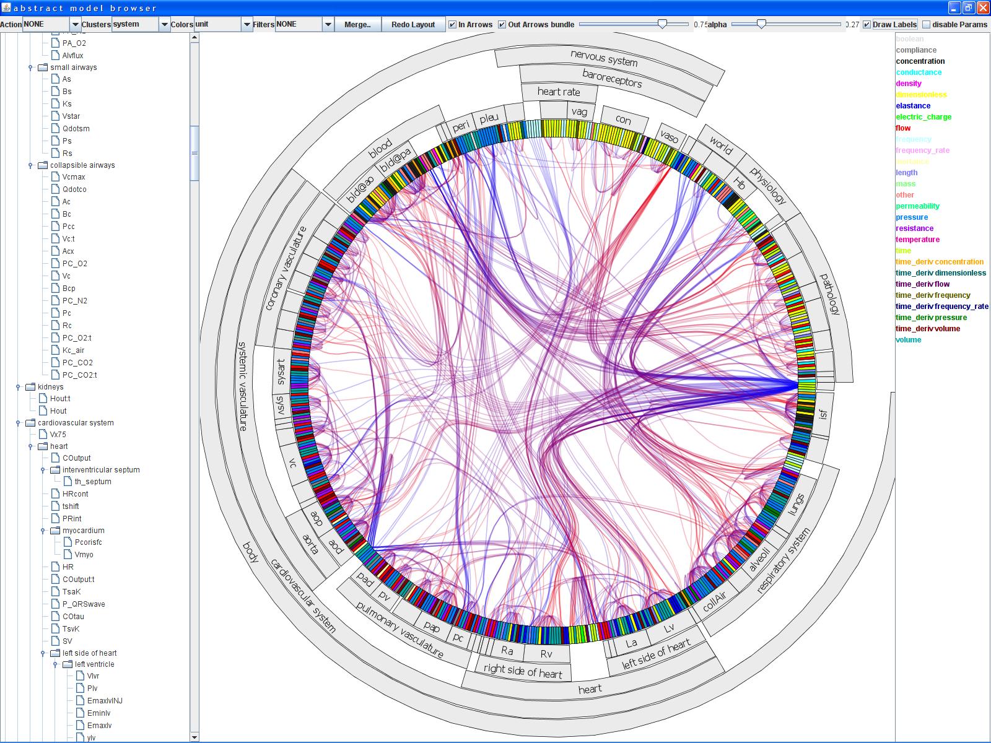991x743 pixels.
Task: Select the 'pressure' entry in the legend
Action: tap(911, 217)
